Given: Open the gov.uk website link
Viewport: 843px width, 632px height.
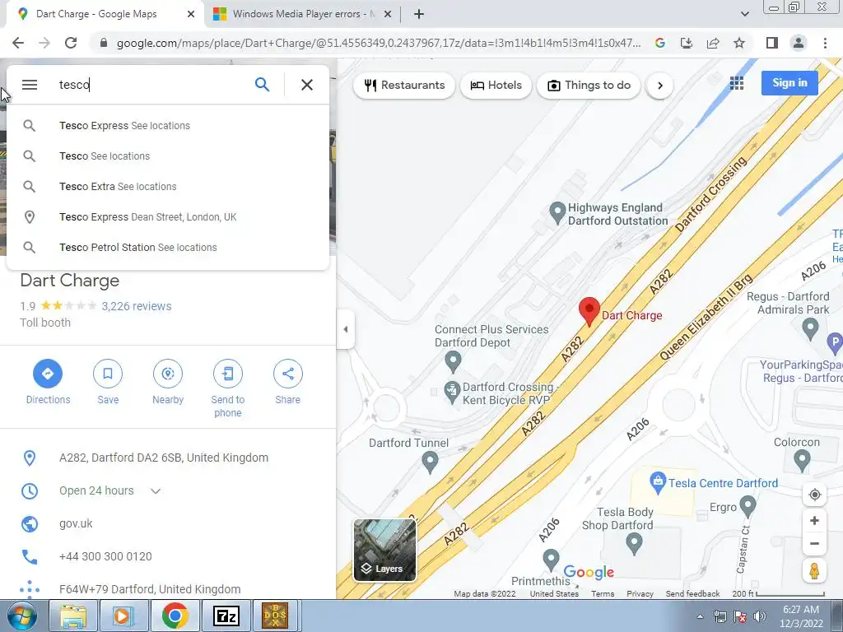Looking at the screenshot, I should point(76,523).
